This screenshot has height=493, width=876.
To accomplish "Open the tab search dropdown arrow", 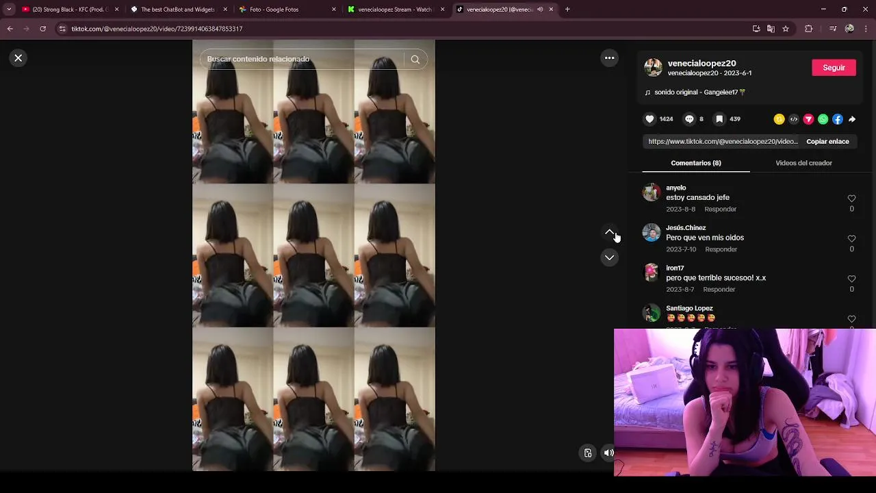I will click(x=9, y=10).
